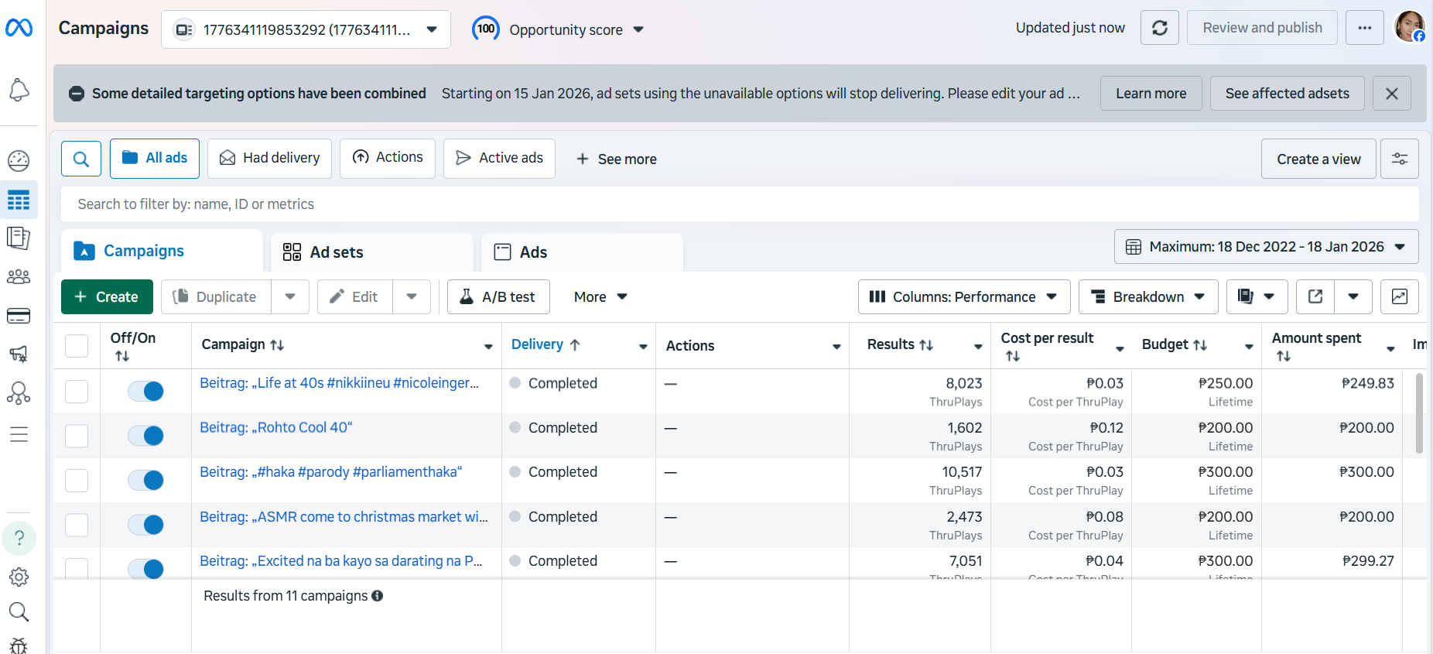
Task: Check the select-all campaigns checkbox
Action: (x=77, y=346)
